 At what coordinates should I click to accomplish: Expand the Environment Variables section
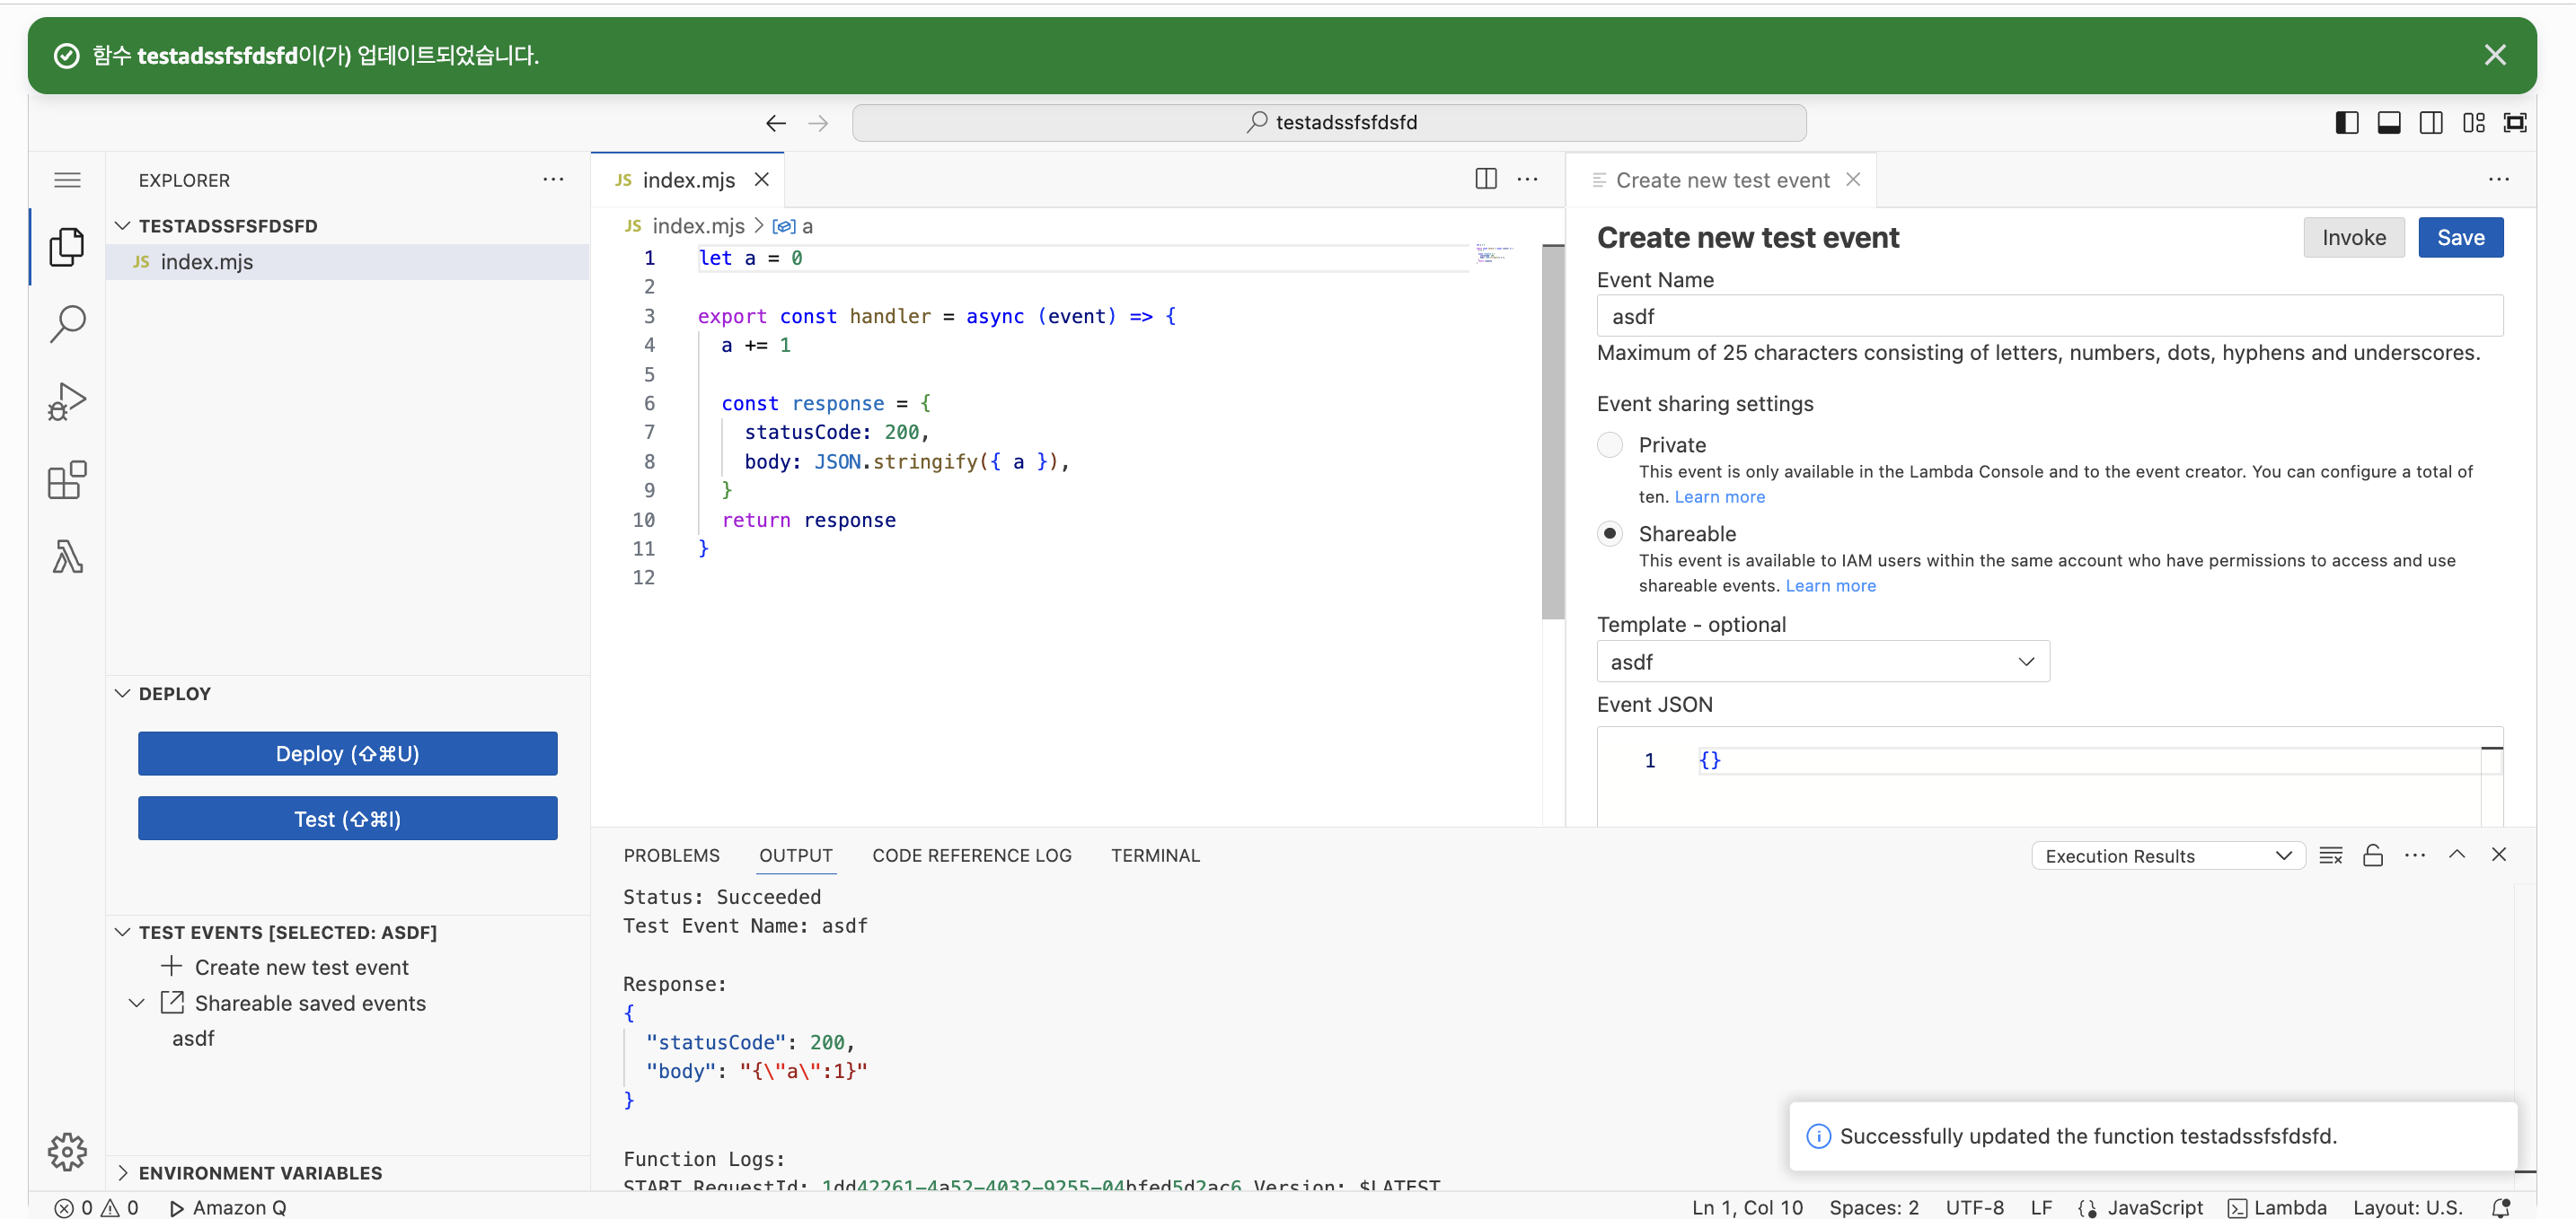pyautogui.click(x=260, y=1172)
